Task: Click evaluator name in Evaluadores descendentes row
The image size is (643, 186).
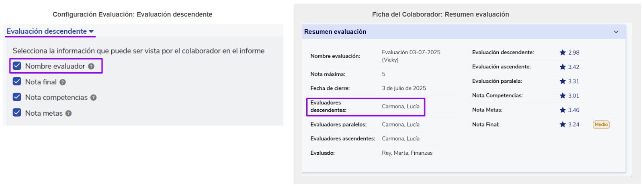Action: coord(400,106)
